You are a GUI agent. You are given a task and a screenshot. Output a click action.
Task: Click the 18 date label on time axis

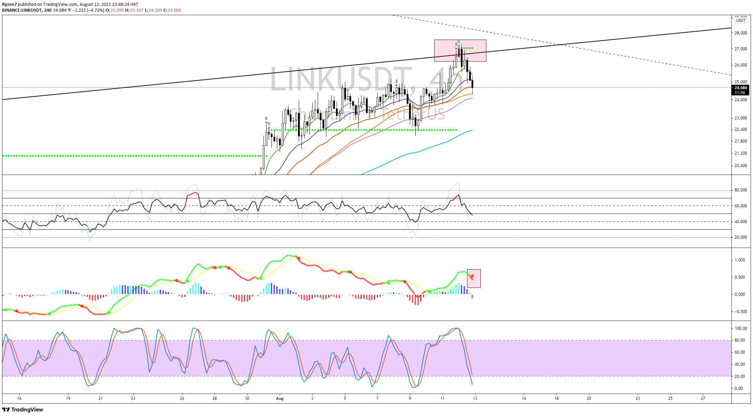click(556, 398)
